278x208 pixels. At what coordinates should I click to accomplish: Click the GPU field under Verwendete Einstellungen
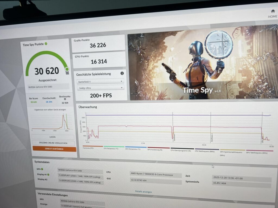(x=82, y=202)
